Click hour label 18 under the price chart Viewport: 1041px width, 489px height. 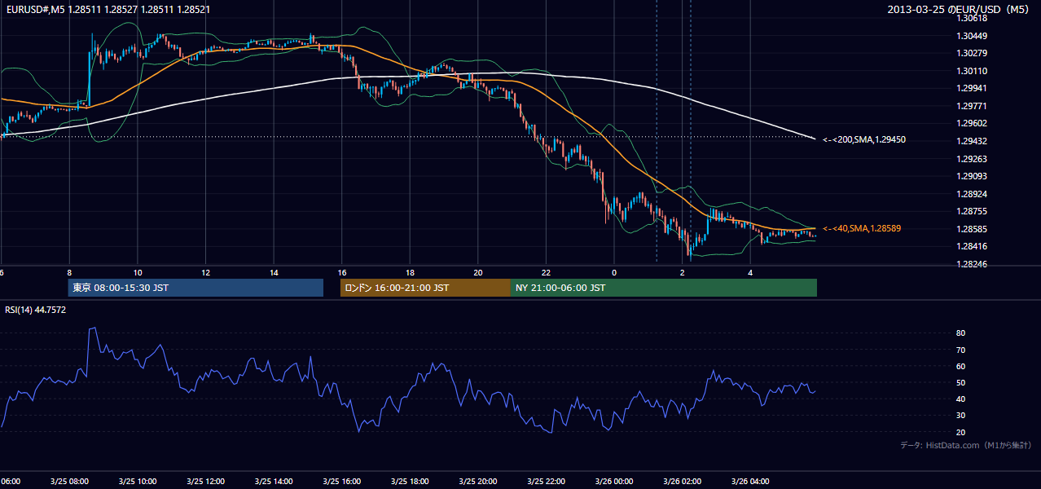410,272
